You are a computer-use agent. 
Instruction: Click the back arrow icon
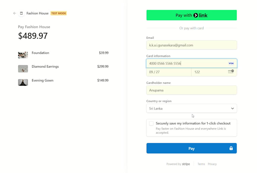[x=15, y=13]
